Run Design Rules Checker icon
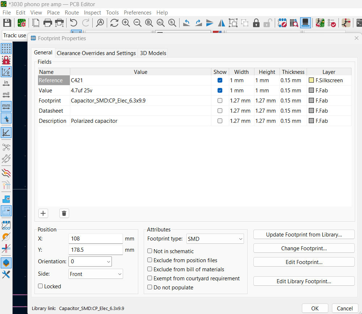Viewport: 362px width, 314px height. point(332,23)
